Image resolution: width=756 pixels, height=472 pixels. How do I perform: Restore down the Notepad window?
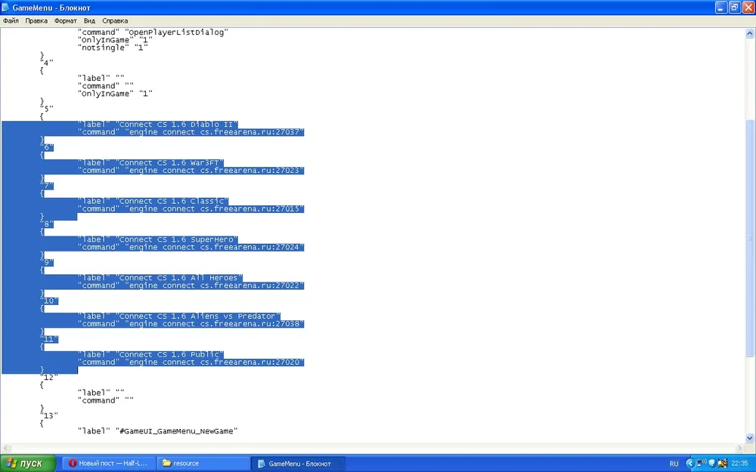point(735,8)
